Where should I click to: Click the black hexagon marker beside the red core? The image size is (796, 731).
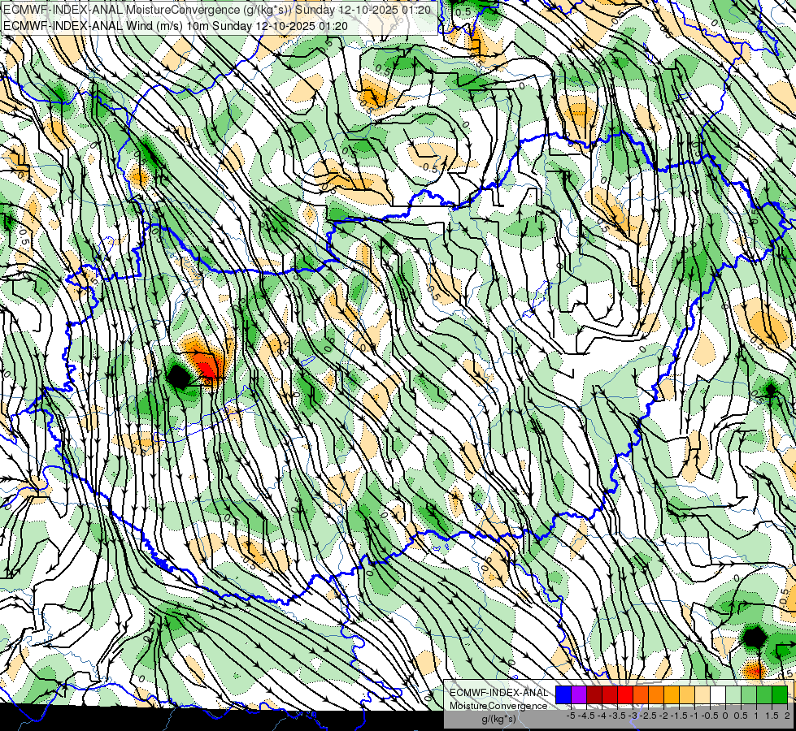click(x=179, y=377)
